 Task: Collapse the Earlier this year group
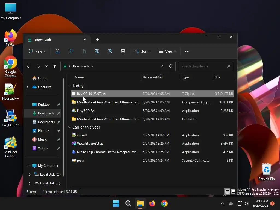click(70, 127)
